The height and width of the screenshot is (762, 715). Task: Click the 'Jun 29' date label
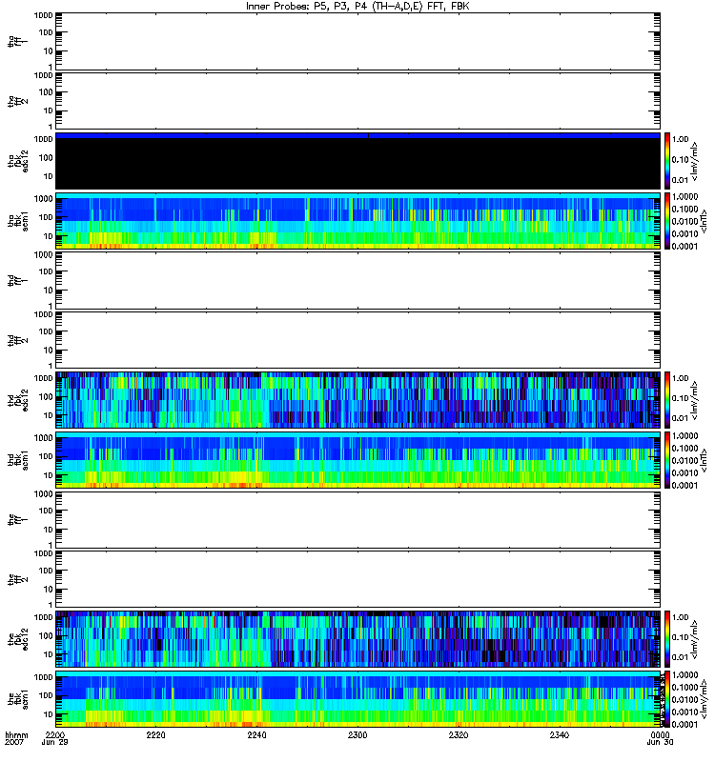click(x=54, y=742)
